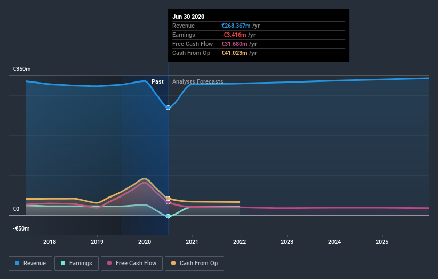This screenshot has height=279, width=438.
Task: Click the 2019 x-axis label
Action: click(97, 242)
